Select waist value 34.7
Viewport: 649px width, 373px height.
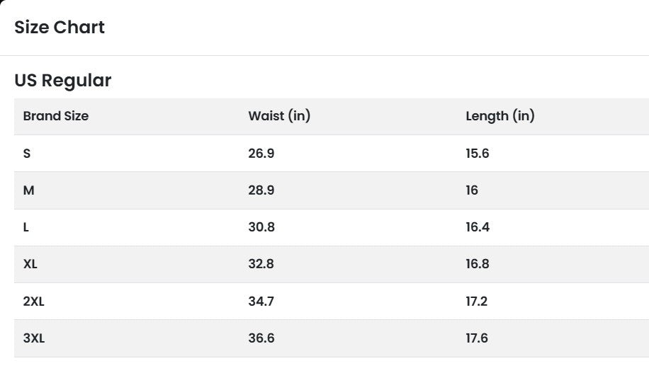pos(261,302)
